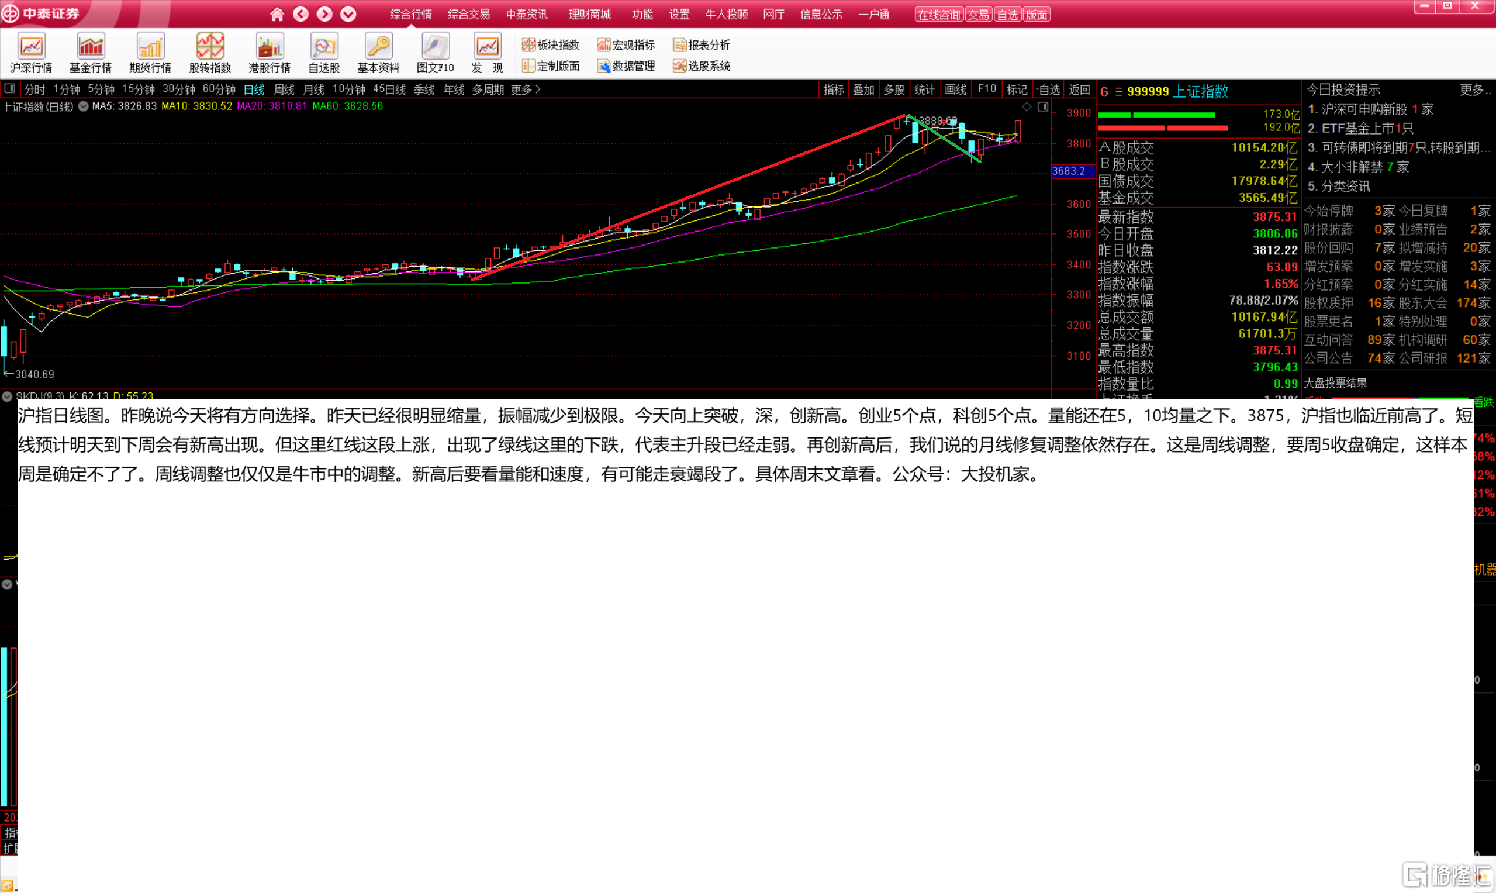1496x893 pixels.
Task: Open the 沪深行情 market quotes icon
Action: [30, 47]
